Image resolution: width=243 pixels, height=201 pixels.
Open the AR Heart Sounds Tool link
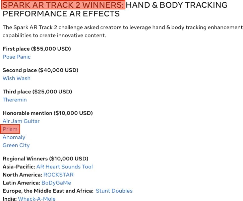click(x=64, y=167)
